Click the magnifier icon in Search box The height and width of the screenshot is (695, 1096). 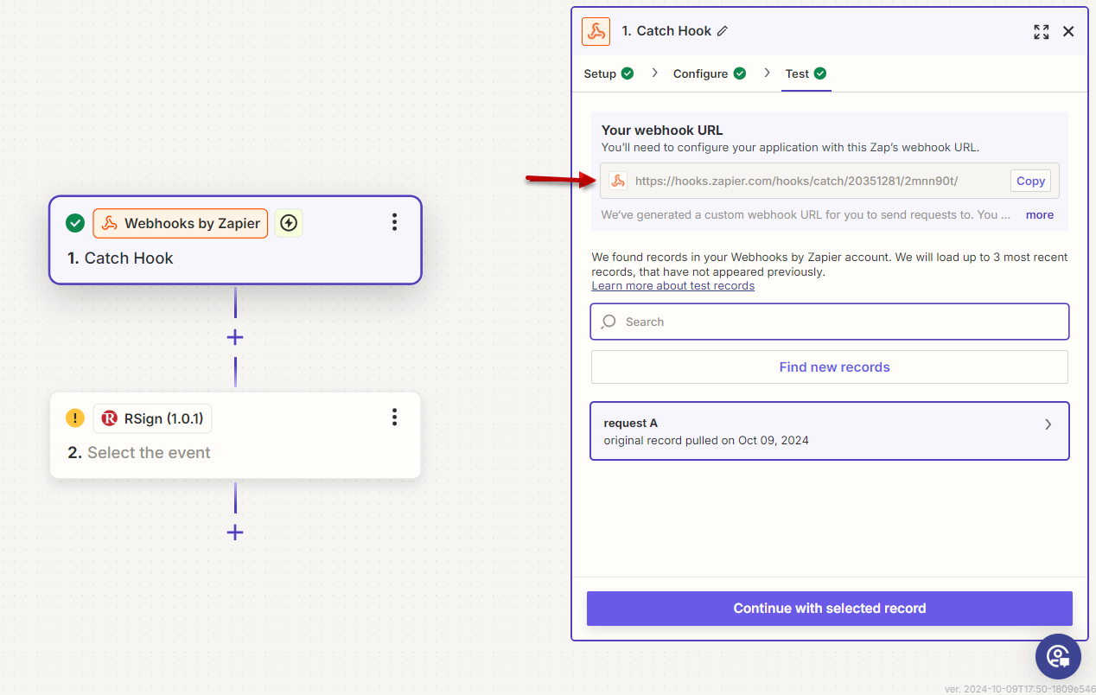609,322
